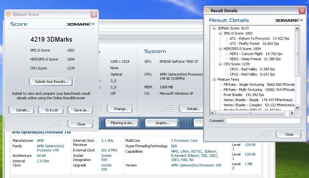Click the 2.0 GHz Internal Clock value
Screen dimensions: 309x178
click(43, 161)
